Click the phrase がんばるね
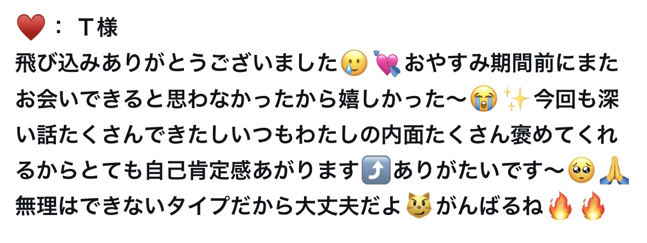 [489, 206]
